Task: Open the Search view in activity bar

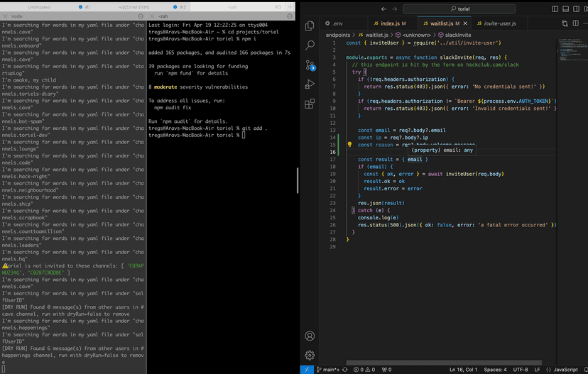Action: (310, 45)
